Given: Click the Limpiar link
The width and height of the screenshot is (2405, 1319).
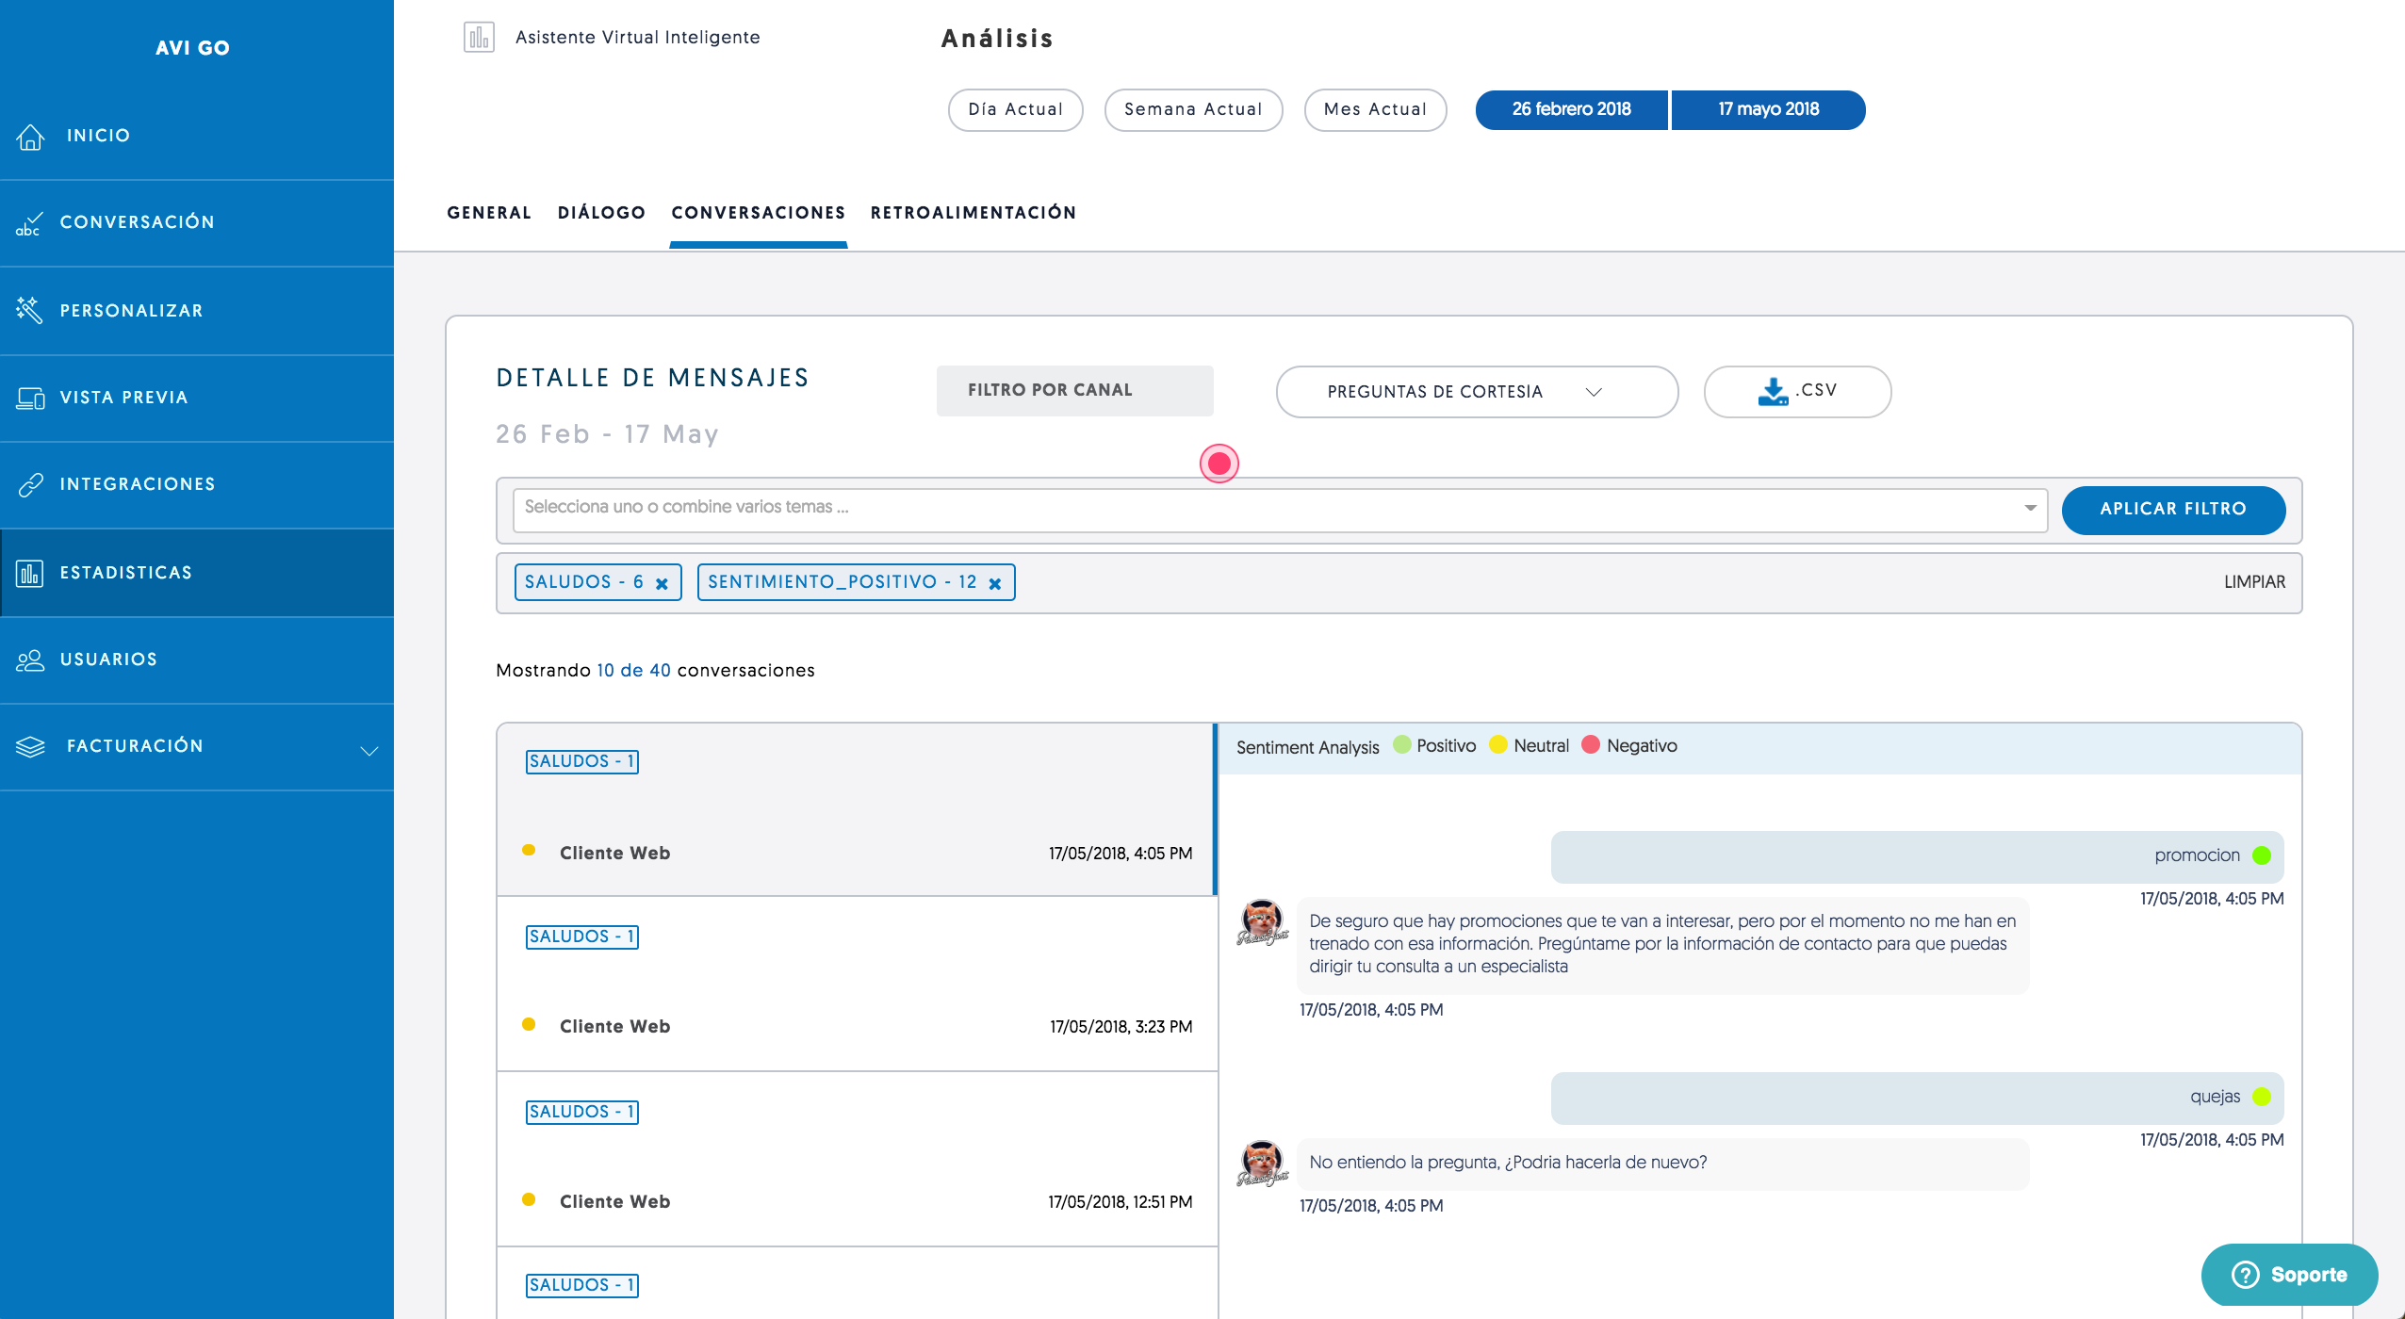Looking at the screenshot, I should pyautogui.click(x=2254, y=582).
